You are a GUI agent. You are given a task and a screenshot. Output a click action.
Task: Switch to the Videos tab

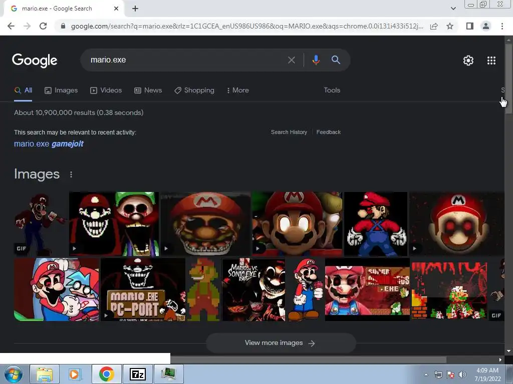pos(106,90)
